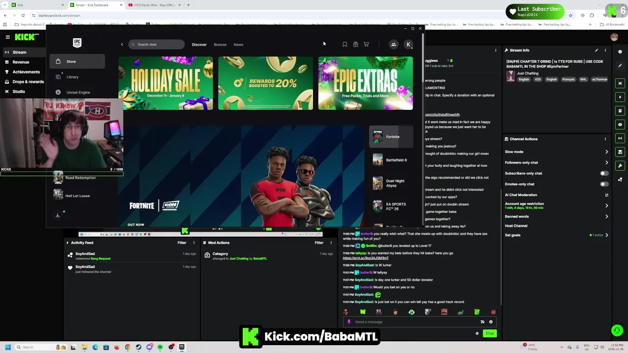This screenshot has height=353, width=628.
Task: Click the Rewards Boosted to 20% banner
Action: point(265,83)
